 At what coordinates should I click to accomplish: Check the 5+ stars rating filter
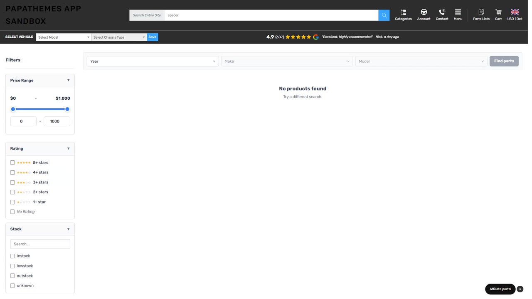tap(12, 163)
